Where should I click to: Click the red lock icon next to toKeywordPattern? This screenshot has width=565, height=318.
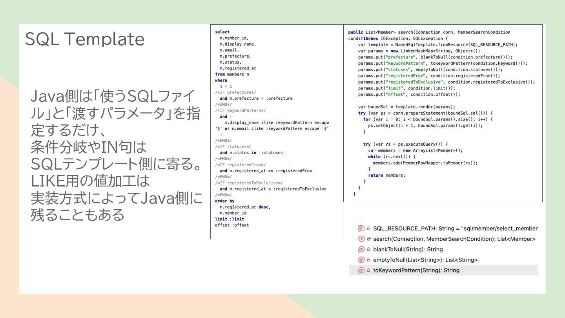coord(369,270)
